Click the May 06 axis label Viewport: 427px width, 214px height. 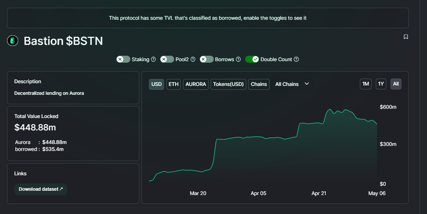[377, 193]
